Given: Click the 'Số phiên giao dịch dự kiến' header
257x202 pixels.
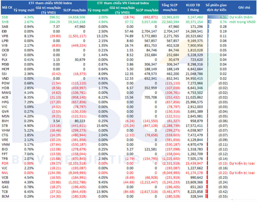Looking at the screenshot, I should [216, 8].
